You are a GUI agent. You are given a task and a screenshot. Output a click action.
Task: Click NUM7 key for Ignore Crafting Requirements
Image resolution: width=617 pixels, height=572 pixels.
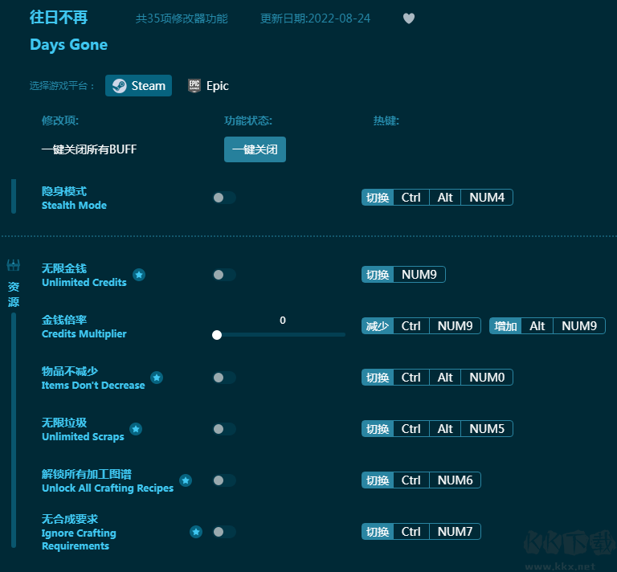click(x=455, y=532)
